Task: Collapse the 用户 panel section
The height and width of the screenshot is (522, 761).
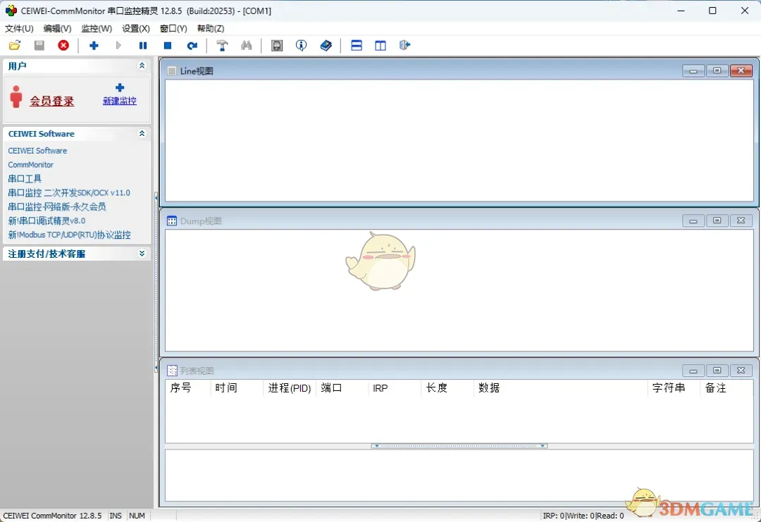Action: pyautogui.click(x=142, y=66)
